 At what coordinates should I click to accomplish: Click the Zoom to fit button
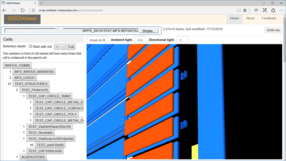pyautogui.click(x=97, y=40)
